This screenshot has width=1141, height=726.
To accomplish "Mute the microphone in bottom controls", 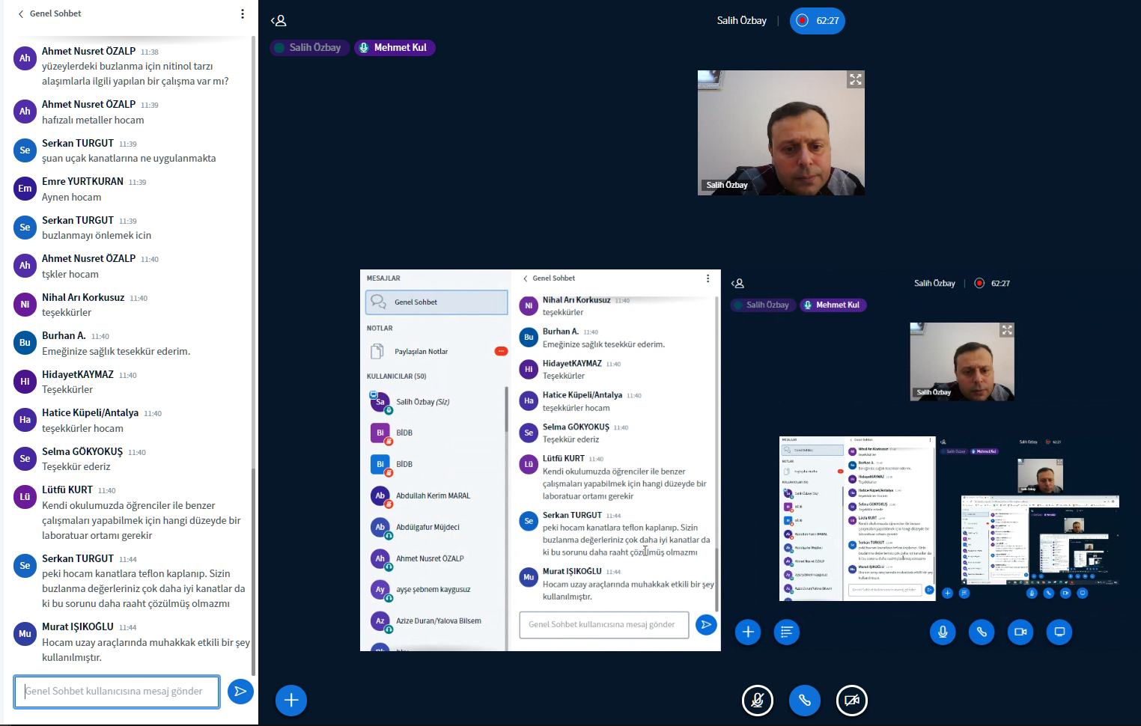I will pyautogui.click(x=757, y=701).
